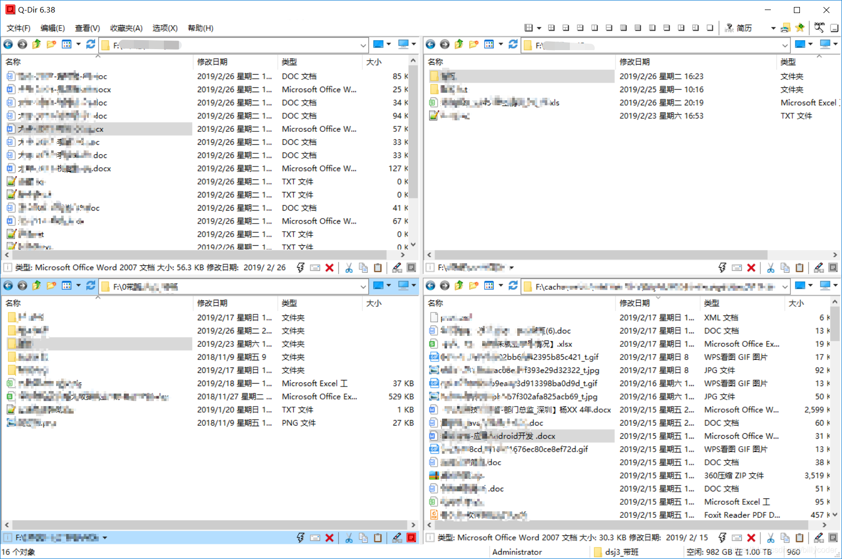Create new folder in top-left pane
This screenshot has width=842, height=559.
(51, 45)
